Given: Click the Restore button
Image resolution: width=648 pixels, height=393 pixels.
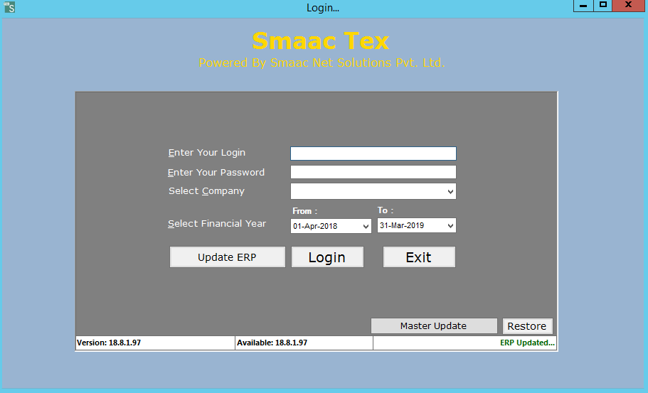Looking at the screenshot, I should [527, 326].
